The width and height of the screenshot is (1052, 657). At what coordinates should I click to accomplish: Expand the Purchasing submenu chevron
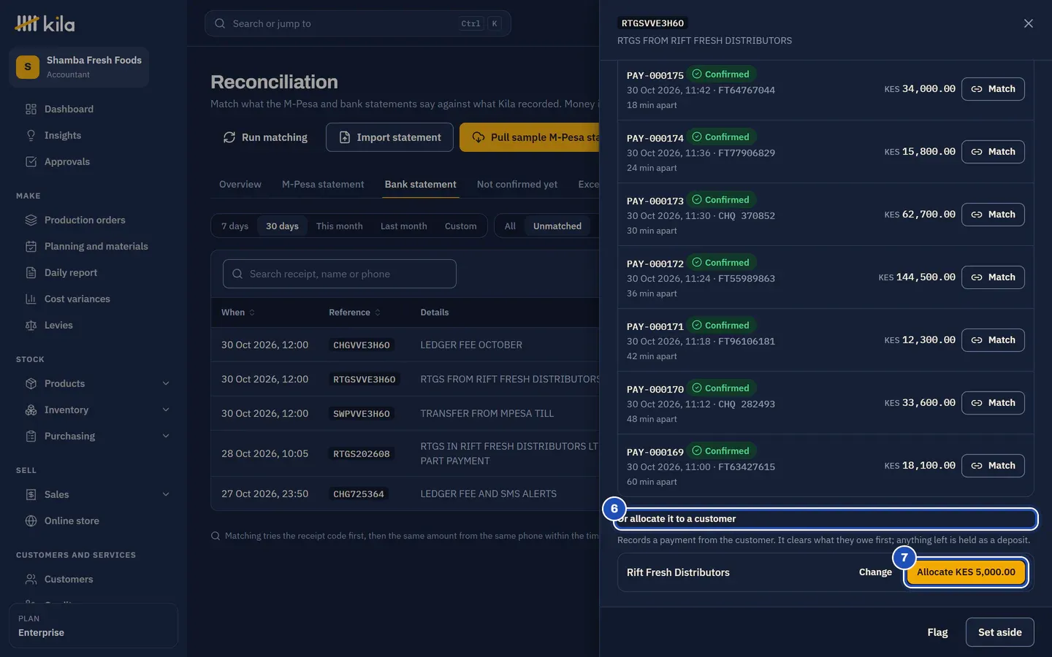click(x=166, y=437)
